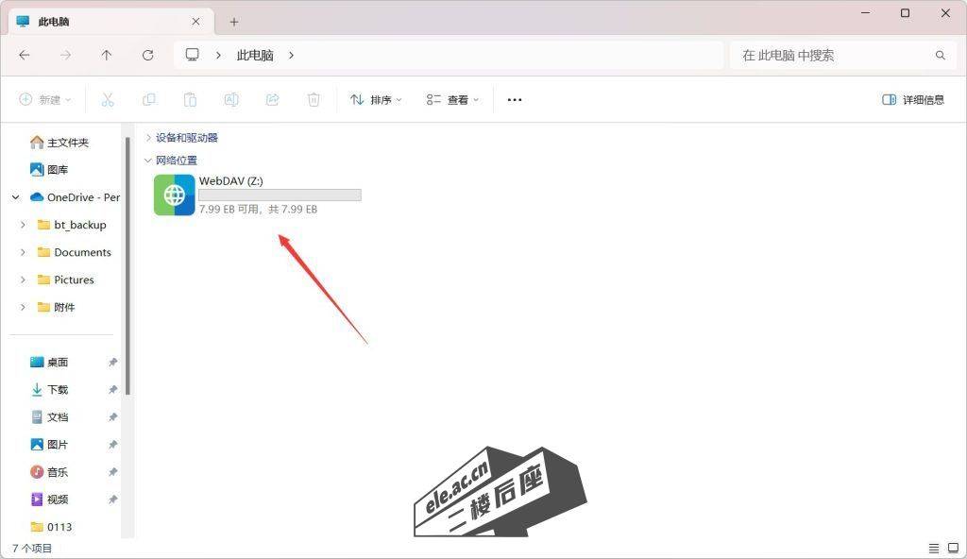967x559 pixels.
Task: Click the Paste clipboard icon
Action: (x=190, y=99)
